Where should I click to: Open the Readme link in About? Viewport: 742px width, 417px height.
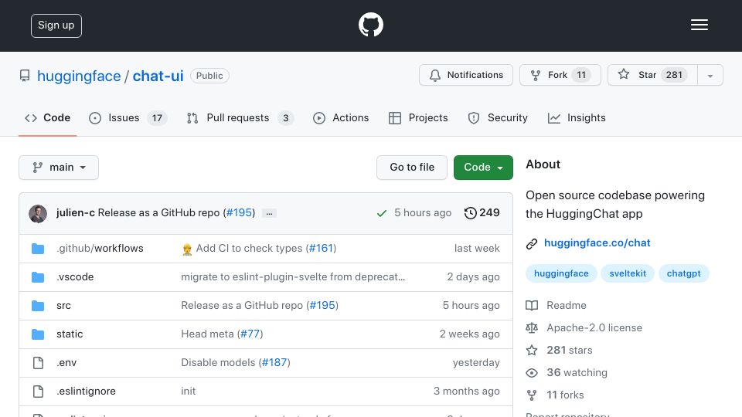pos(556,306)
